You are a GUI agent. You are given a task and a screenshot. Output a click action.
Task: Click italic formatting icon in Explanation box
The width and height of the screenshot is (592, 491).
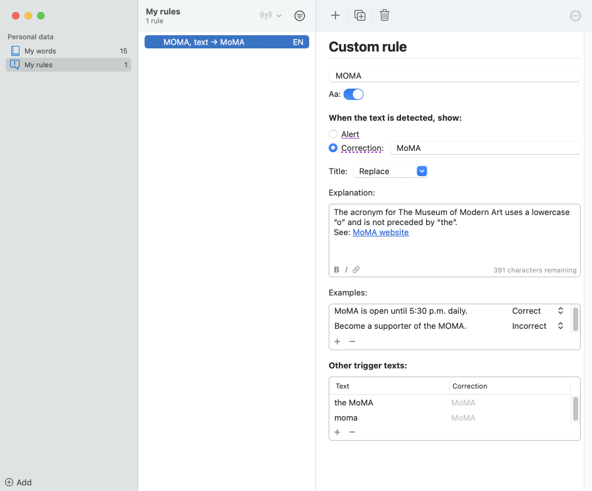click(x=346, y=270)
